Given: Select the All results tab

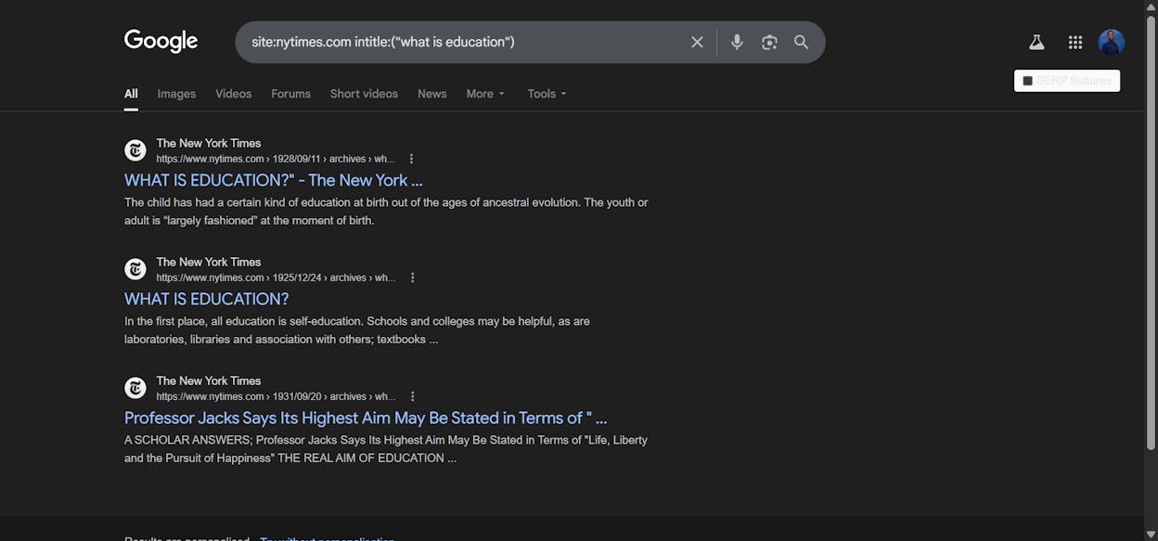Looking at the screenshot, I should (x=131, y=94).
